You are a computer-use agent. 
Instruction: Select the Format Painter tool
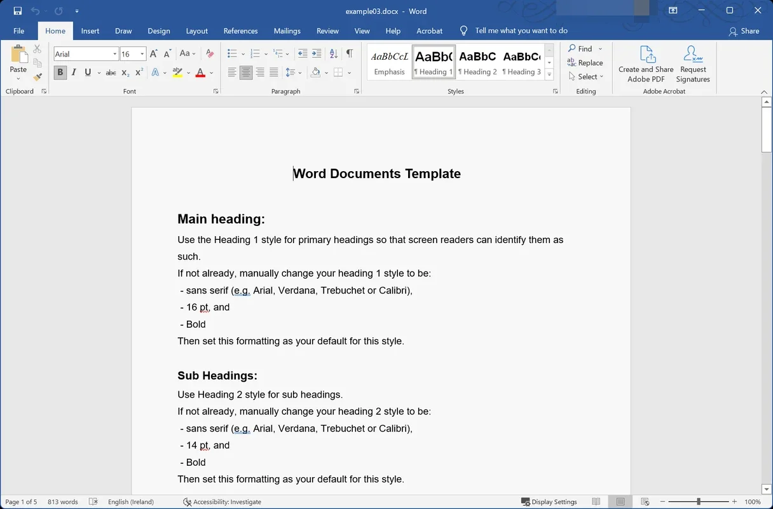[x=37, y=76]
